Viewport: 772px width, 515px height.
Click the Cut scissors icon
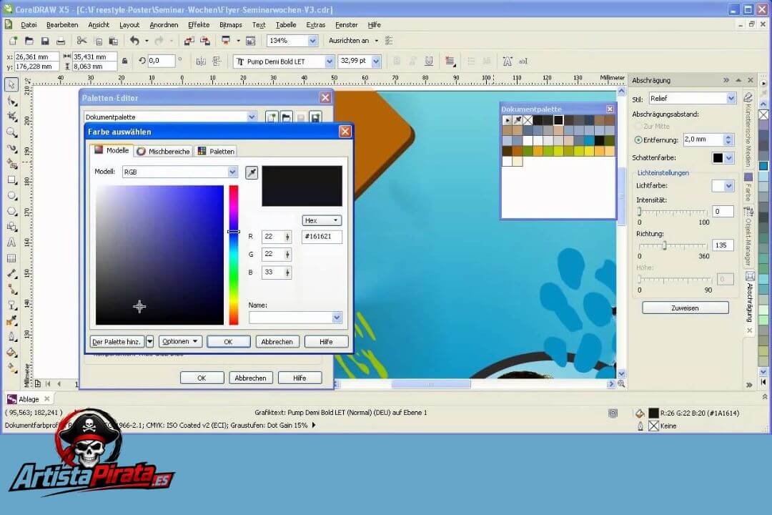[81, 41]
